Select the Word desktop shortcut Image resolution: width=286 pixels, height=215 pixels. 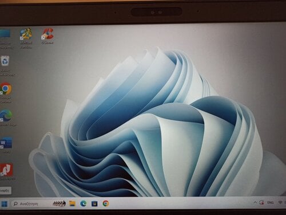coord(6,145)
